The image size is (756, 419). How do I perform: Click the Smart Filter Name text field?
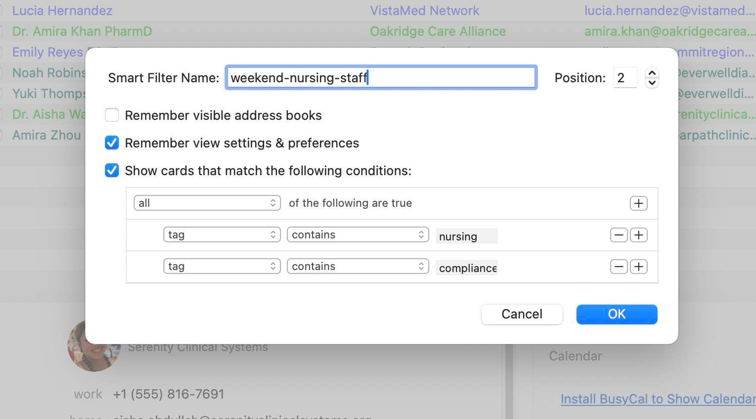(x=381, y=77)
